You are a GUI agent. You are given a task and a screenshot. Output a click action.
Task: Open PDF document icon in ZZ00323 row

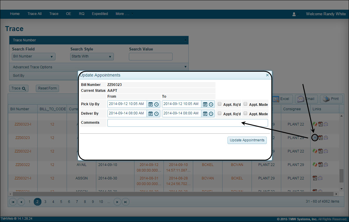pos(320,138)
